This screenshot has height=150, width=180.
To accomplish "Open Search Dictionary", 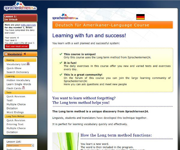I will tap(18, 72).
